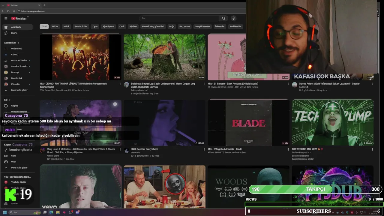
Task: Open Shorts from the sidebar
Action: 17,33
